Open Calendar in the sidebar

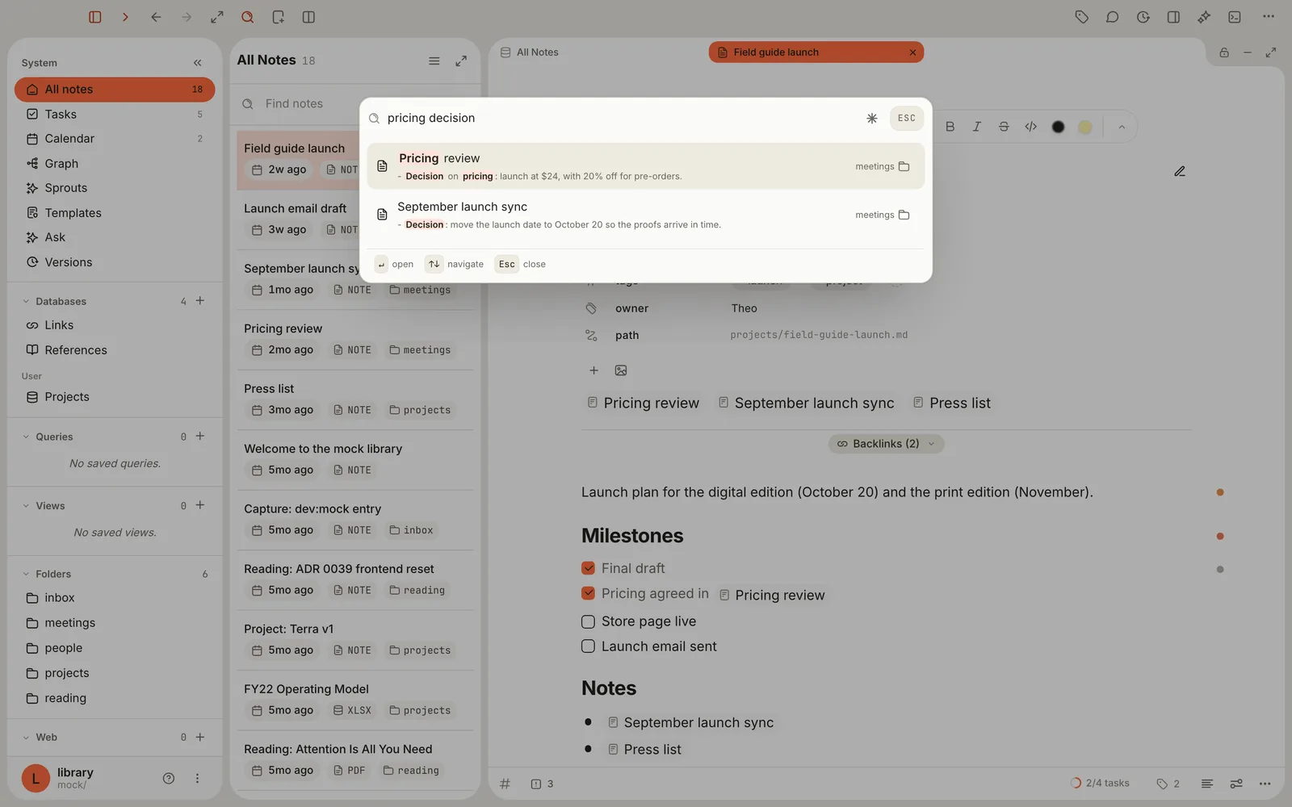[x=115, y=139]
